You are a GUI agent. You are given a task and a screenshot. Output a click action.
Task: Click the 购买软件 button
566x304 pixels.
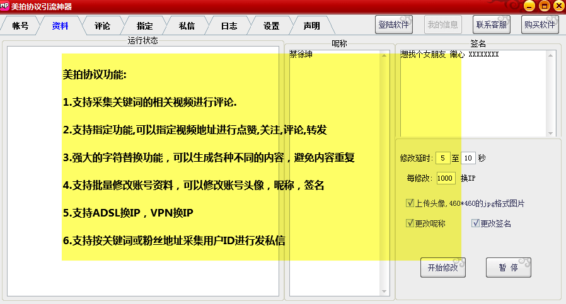[540, 25]
